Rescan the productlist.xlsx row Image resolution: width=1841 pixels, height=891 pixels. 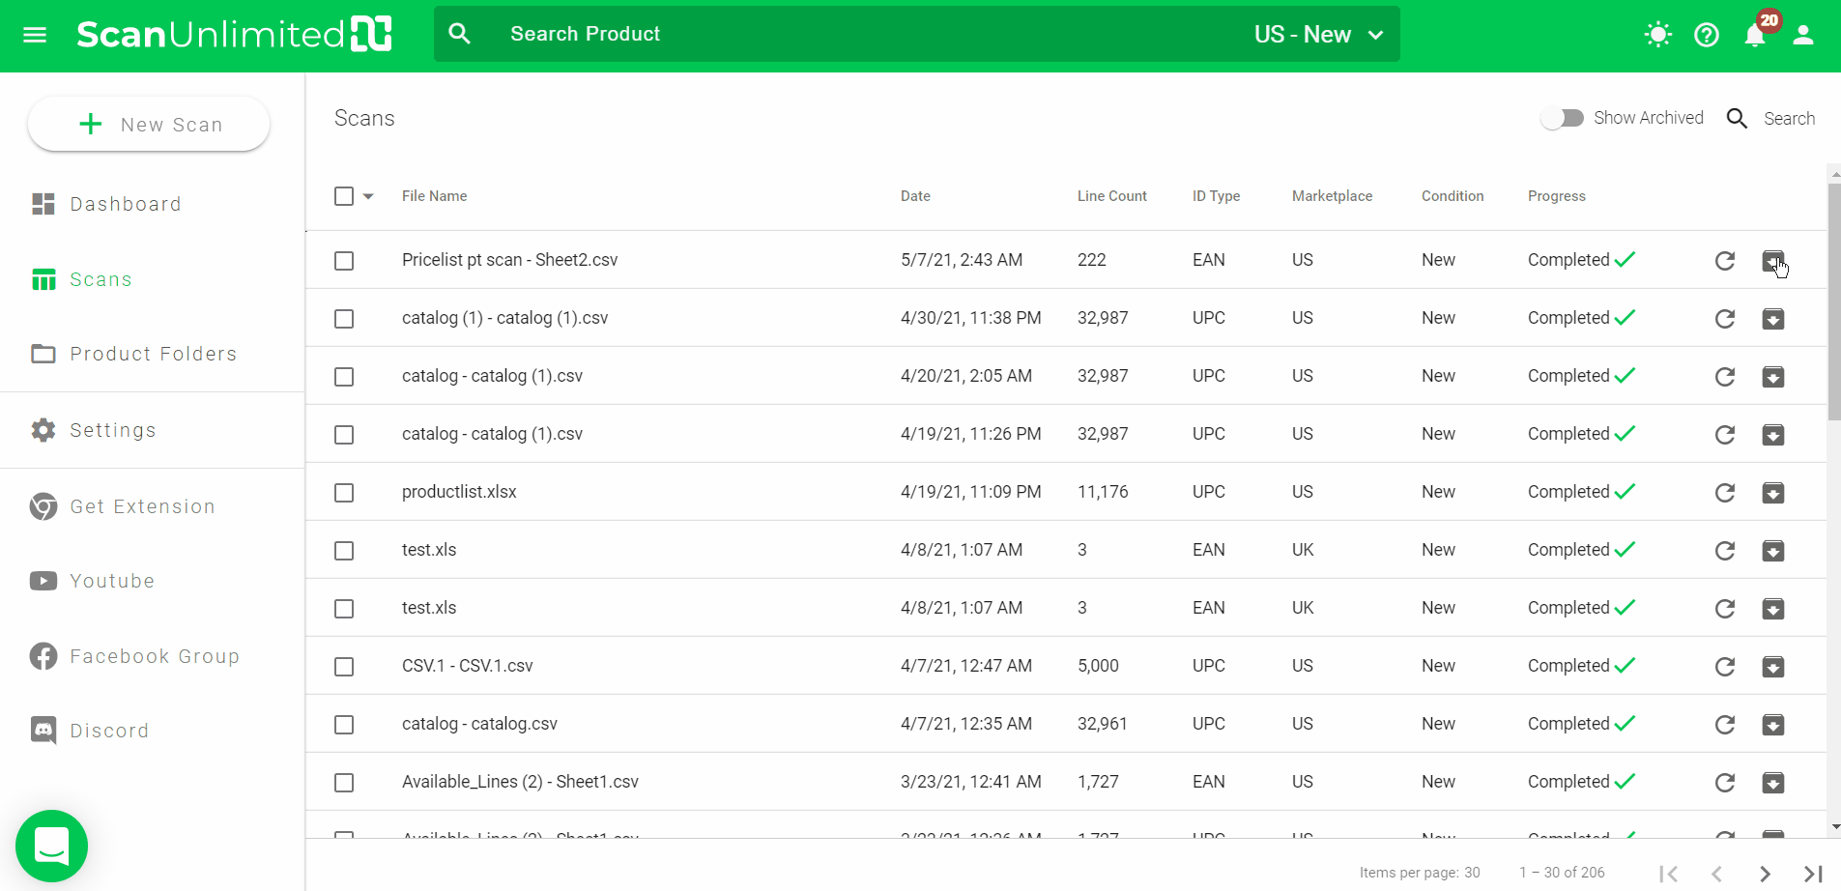tap(1724, 493)
